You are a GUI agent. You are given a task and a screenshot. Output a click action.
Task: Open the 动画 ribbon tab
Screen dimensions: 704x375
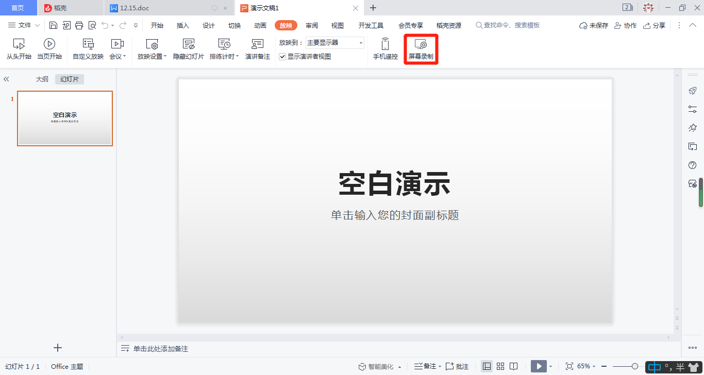tap(260, 25)
